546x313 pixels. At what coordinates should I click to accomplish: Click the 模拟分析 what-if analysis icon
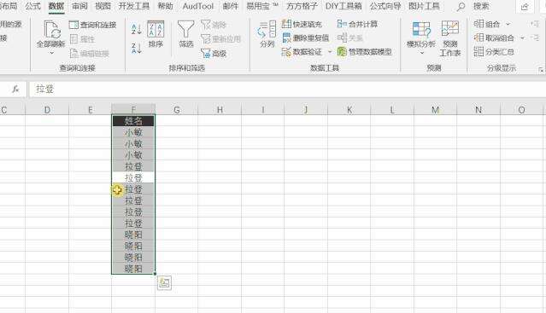[421, 30]
